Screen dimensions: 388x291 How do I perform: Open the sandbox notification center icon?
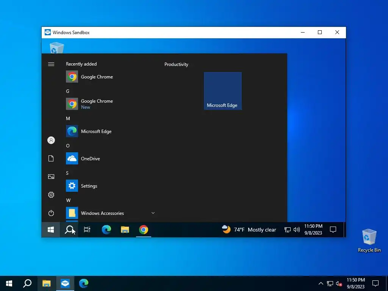pos(333,230)
